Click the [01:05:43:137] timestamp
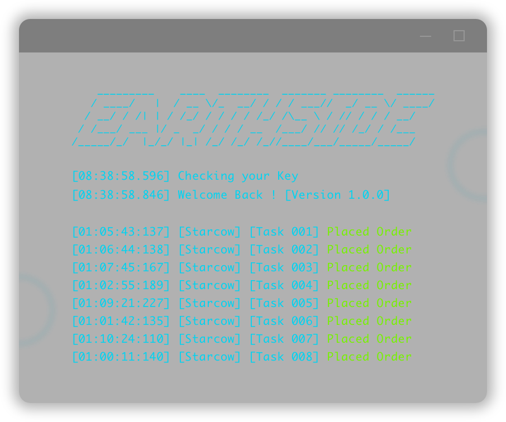The height and width of the screenshot is (422, 506). point(121,232)
